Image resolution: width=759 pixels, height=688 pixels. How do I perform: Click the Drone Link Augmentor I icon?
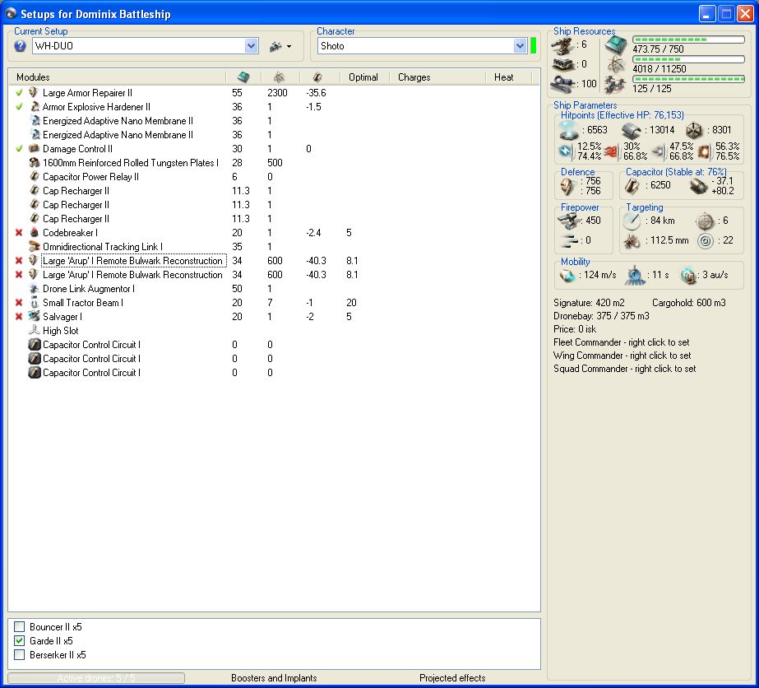coord(34,288)
